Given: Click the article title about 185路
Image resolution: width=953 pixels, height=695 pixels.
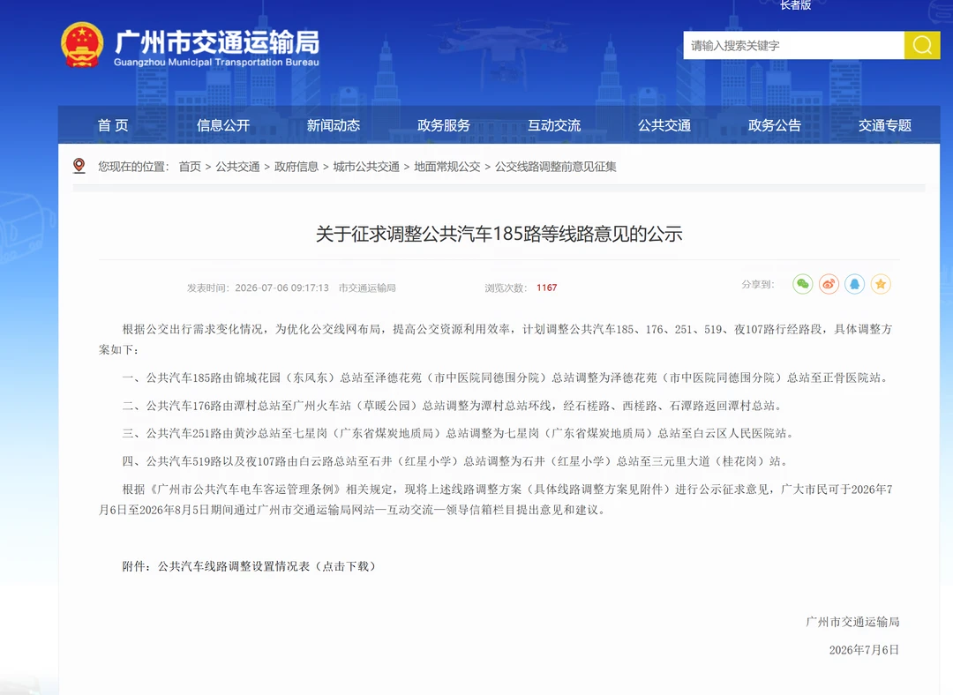Looking at the screenshot, I should [x=499, y=234].
